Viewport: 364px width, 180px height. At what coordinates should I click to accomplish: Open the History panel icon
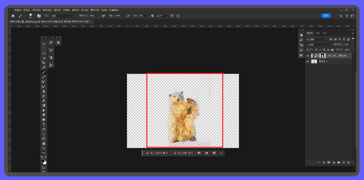(51, 43)
